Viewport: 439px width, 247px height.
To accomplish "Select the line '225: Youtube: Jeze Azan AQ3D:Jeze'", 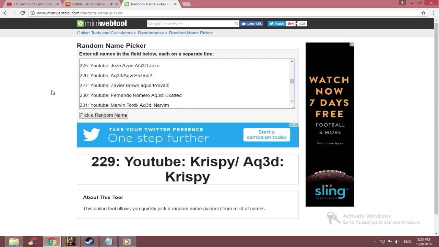I will click(119, 66).
